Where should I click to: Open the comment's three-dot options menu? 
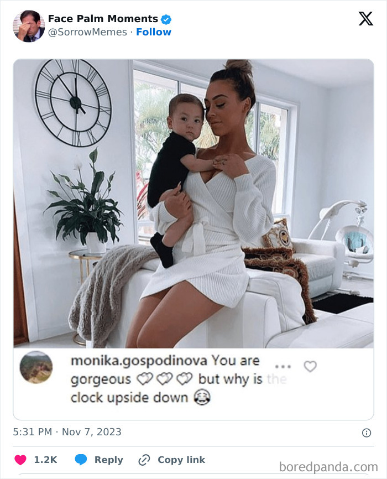(x=283, y=366)
